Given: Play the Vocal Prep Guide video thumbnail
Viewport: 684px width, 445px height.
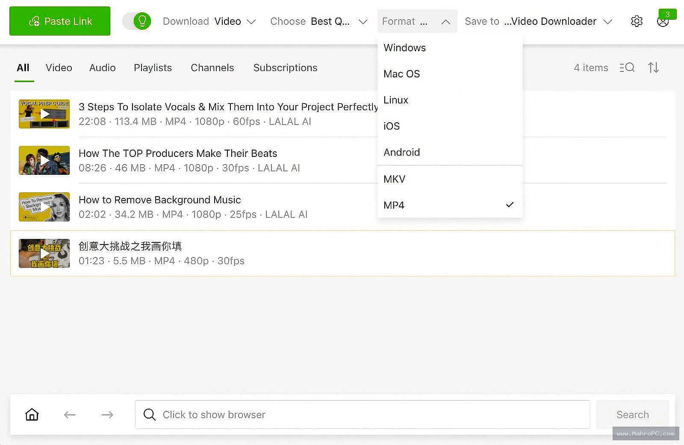Looking at the screenshot, I should point(44,114).
